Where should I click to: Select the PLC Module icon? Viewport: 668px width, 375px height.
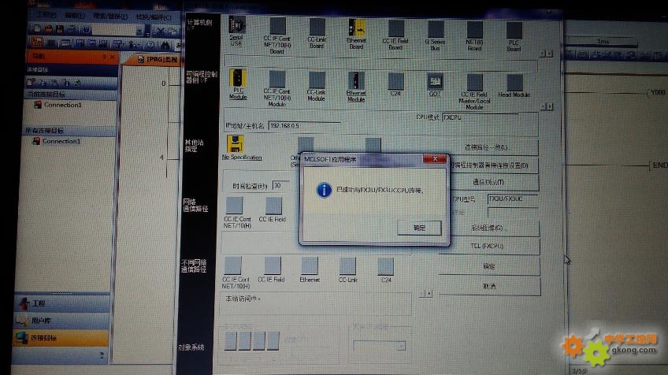(238, 78)
